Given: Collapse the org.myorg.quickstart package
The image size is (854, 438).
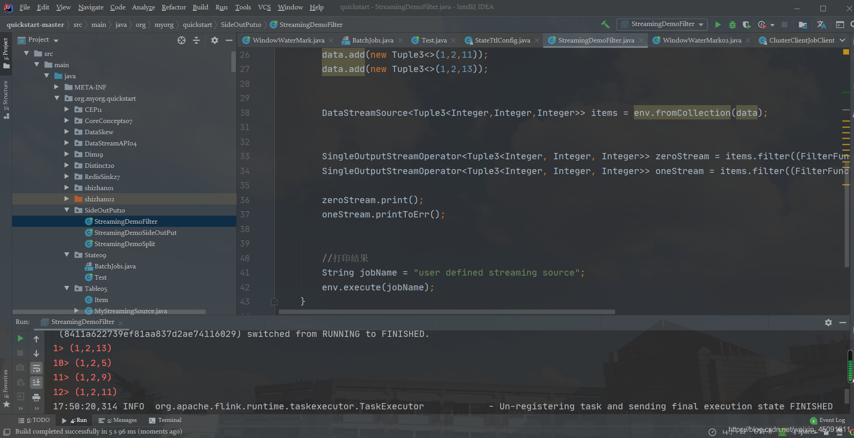Looking at the screenshot, I should [56, 98].
